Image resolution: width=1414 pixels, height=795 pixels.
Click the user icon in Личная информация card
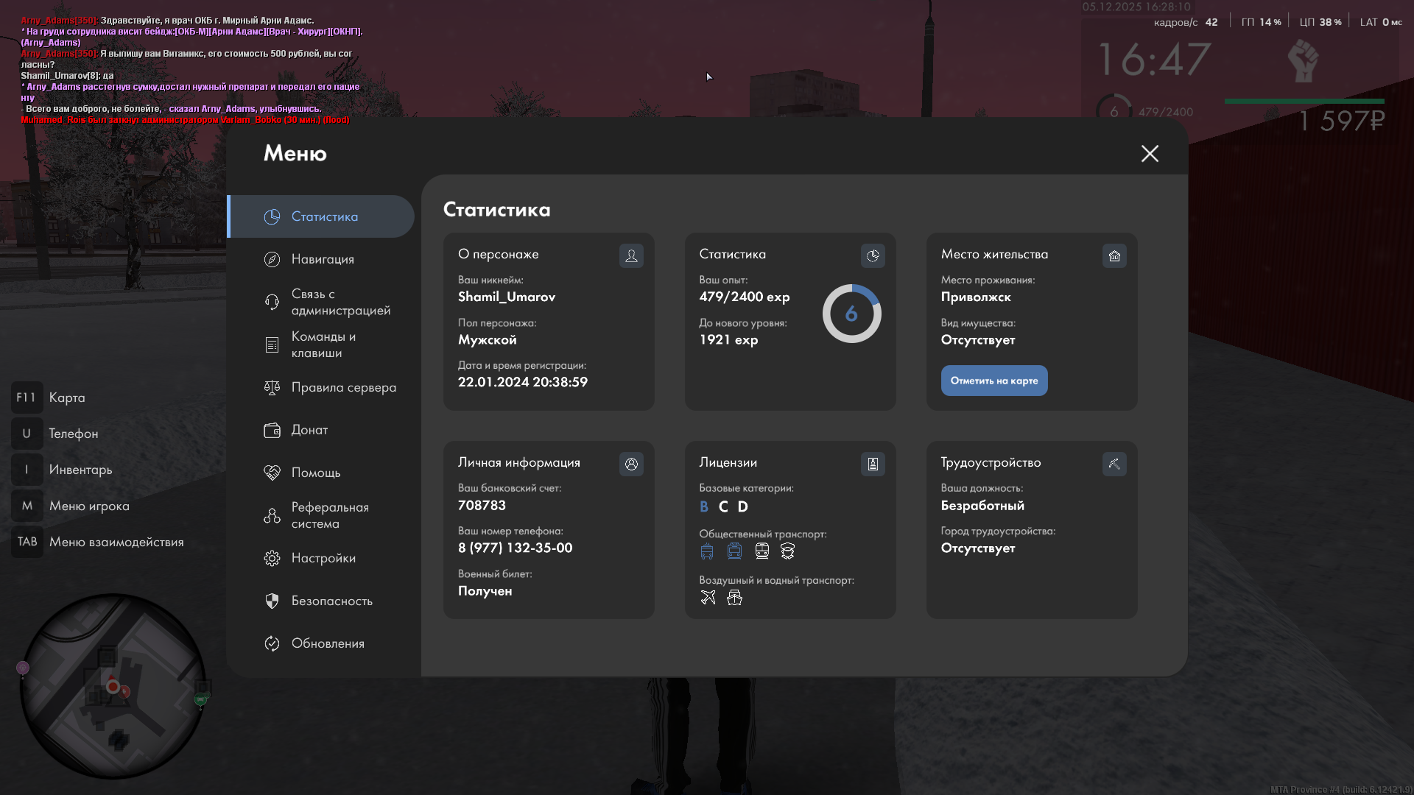[x=631, y=464]
